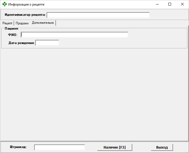This screenshot has width=189, height=153.
Task: Click the Выход button
Action: [x=162, y=147]
